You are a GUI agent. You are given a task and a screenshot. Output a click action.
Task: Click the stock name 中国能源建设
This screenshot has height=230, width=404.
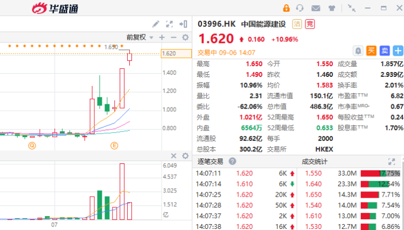[x=263, y=24]
